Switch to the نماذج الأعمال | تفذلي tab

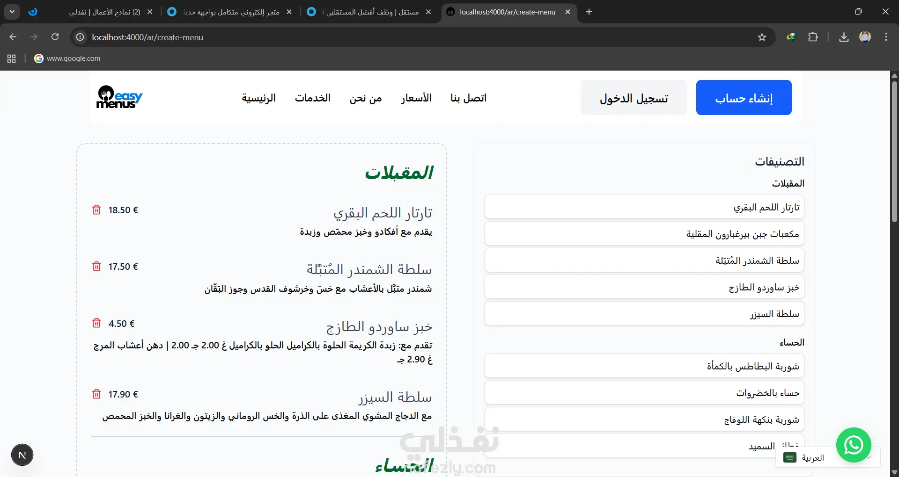[90, 12]
